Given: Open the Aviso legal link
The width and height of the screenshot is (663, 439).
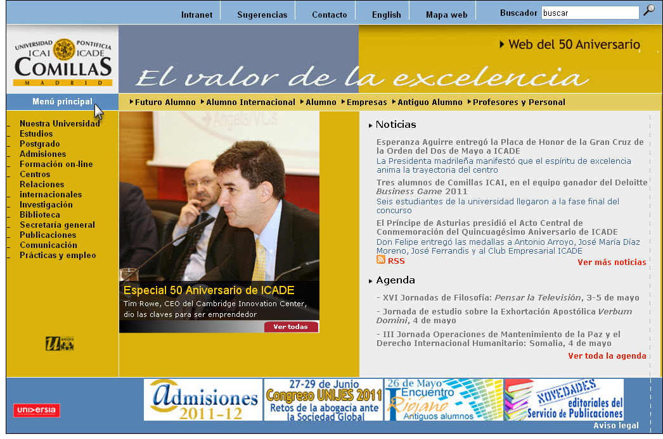Looking at the screenshot, I should (x=616, y=426).
